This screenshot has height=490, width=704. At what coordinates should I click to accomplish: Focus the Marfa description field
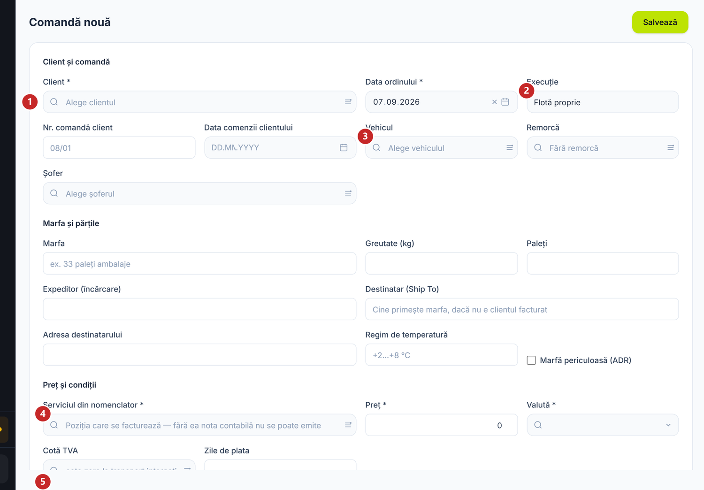tap(199, 263)
